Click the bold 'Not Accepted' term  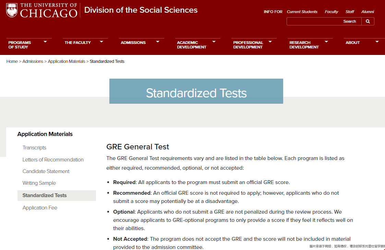[130, 239]
